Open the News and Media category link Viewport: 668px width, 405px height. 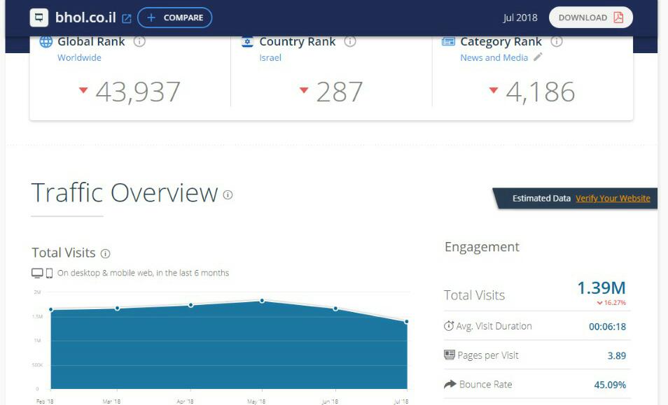click(x=494, y=57)
